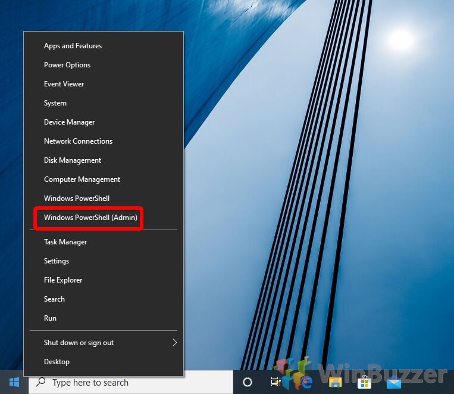The height and width of the screenshot is (394, 454).
Task: Launch Microsoft Edge from the taskbar
Action: coord(306,382)
